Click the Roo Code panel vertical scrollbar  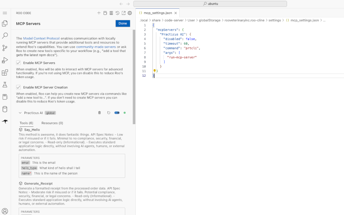tap(134, 77)
